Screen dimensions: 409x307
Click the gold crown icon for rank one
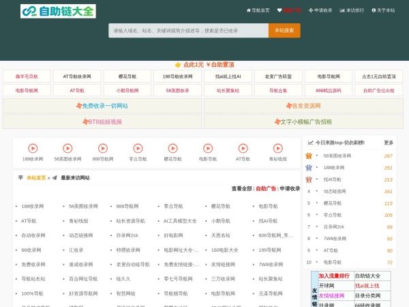click(309, 156)
